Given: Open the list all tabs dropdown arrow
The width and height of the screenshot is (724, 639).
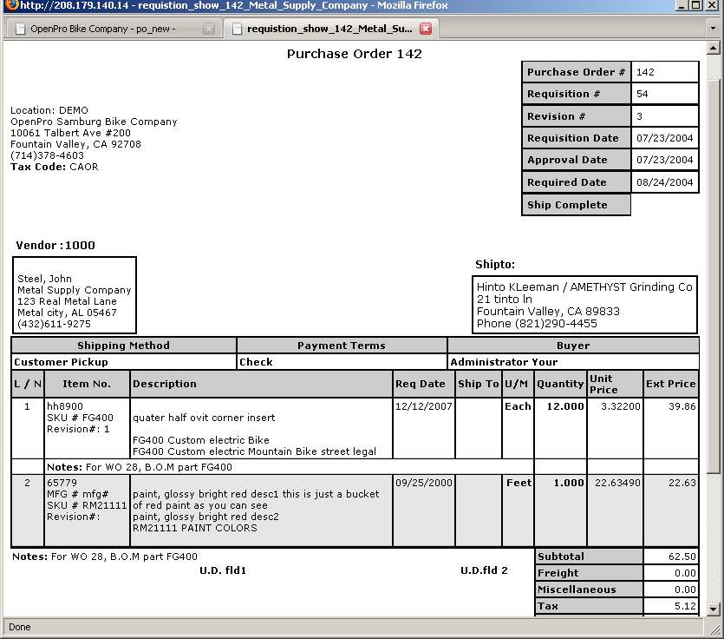Looking at the screenshot, I should click(712, 29).
